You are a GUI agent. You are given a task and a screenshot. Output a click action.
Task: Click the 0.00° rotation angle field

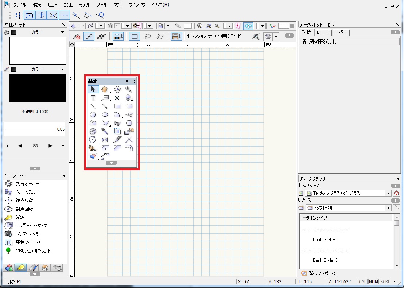[283, 26]
